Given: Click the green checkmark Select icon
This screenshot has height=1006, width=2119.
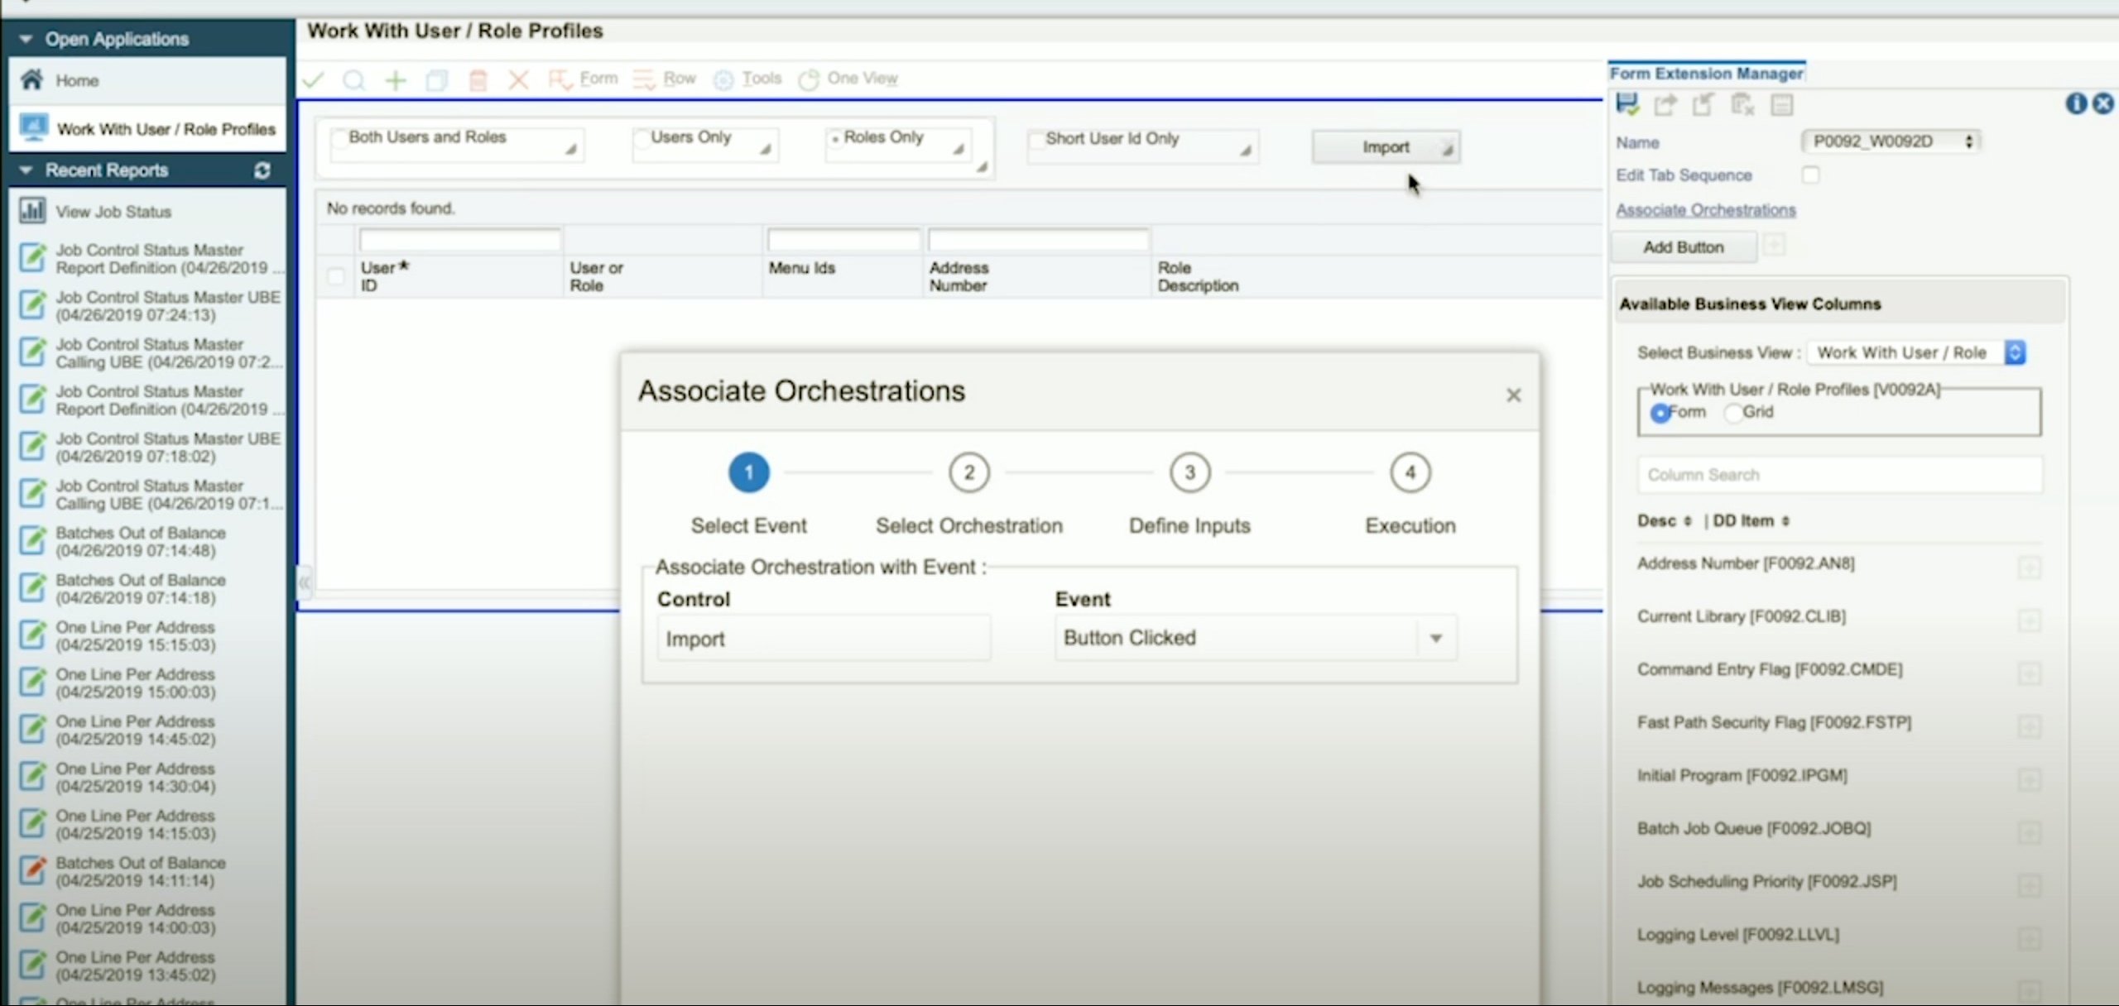Looking at the screenshot, I should 314,79.
